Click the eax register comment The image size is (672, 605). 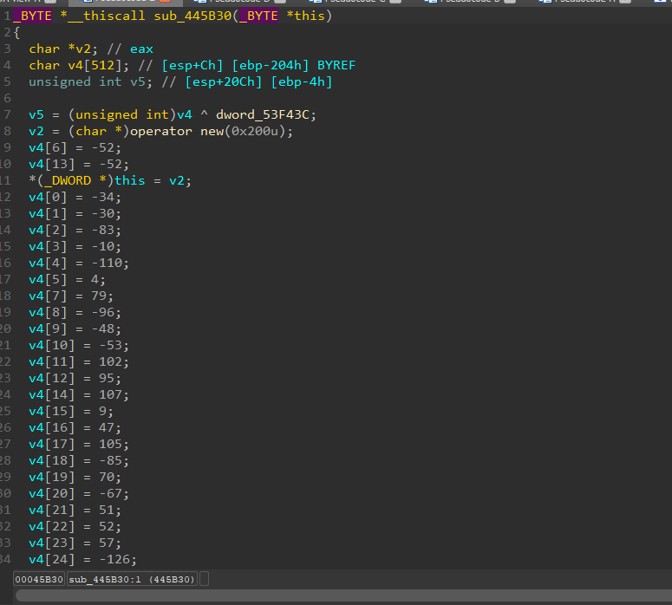(x=141, y=49)
